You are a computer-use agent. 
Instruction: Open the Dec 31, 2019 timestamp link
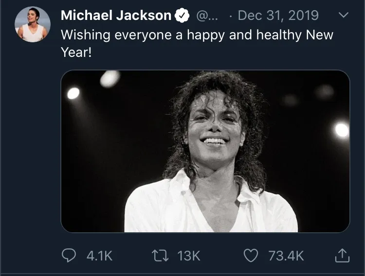278,16
